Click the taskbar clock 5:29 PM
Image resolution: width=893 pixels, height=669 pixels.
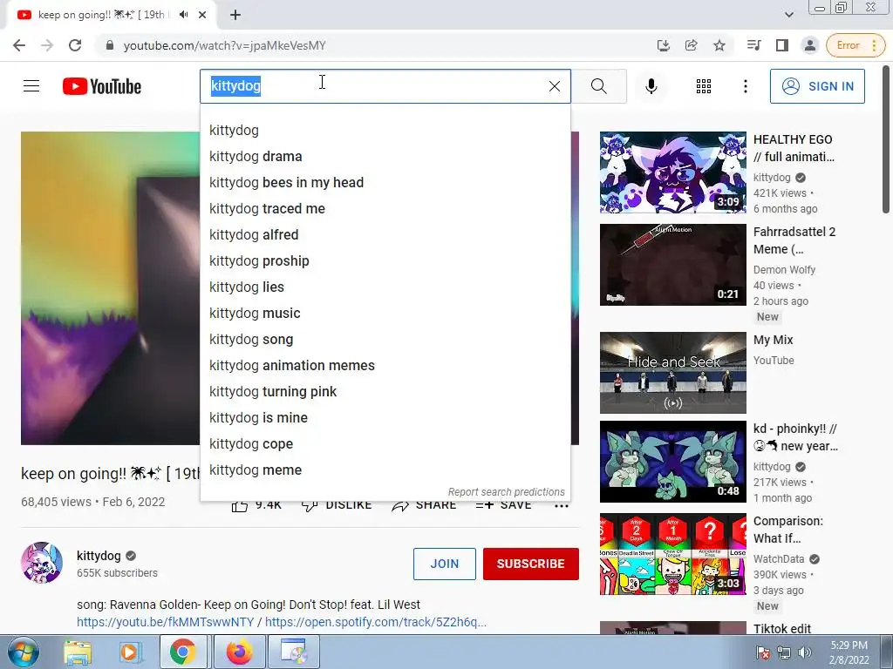point(849,652)
